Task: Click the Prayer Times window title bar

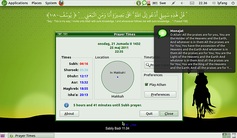Action: point(119,34)
